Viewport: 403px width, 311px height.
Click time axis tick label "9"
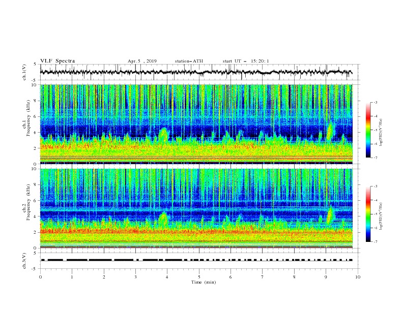click(x=326, y=277)
